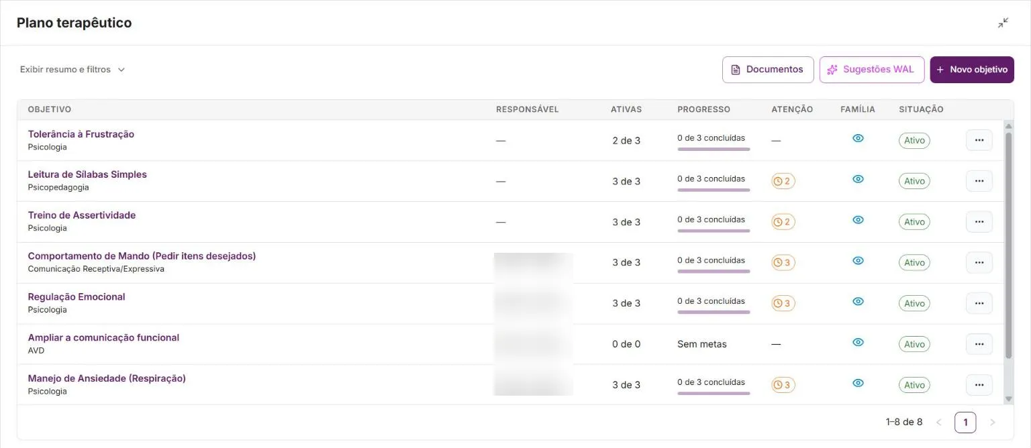Click the attention clock badge for Comportamento de Mando

pos(783,263)
